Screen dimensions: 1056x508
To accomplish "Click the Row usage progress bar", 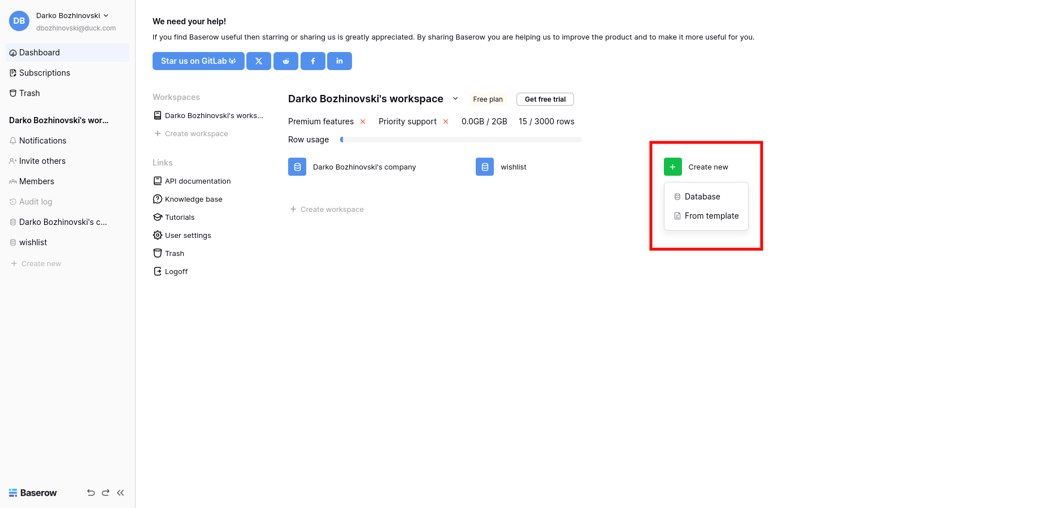I will pos(461,140).
